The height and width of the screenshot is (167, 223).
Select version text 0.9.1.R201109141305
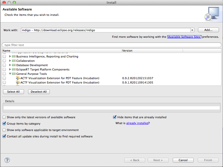pos(138,82)
